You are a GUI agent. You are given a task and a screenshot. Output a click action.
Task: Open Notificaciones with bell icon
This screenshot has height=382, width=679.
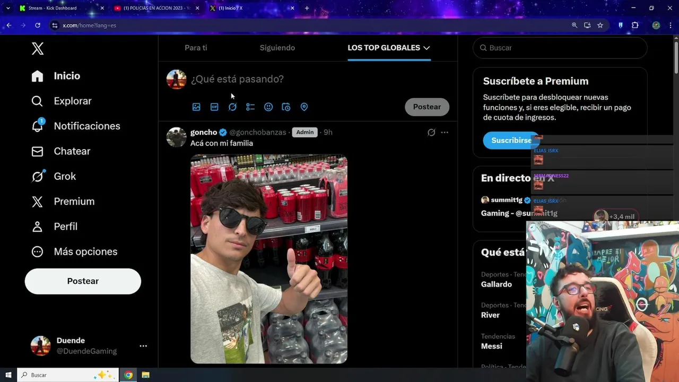[75, 126]
